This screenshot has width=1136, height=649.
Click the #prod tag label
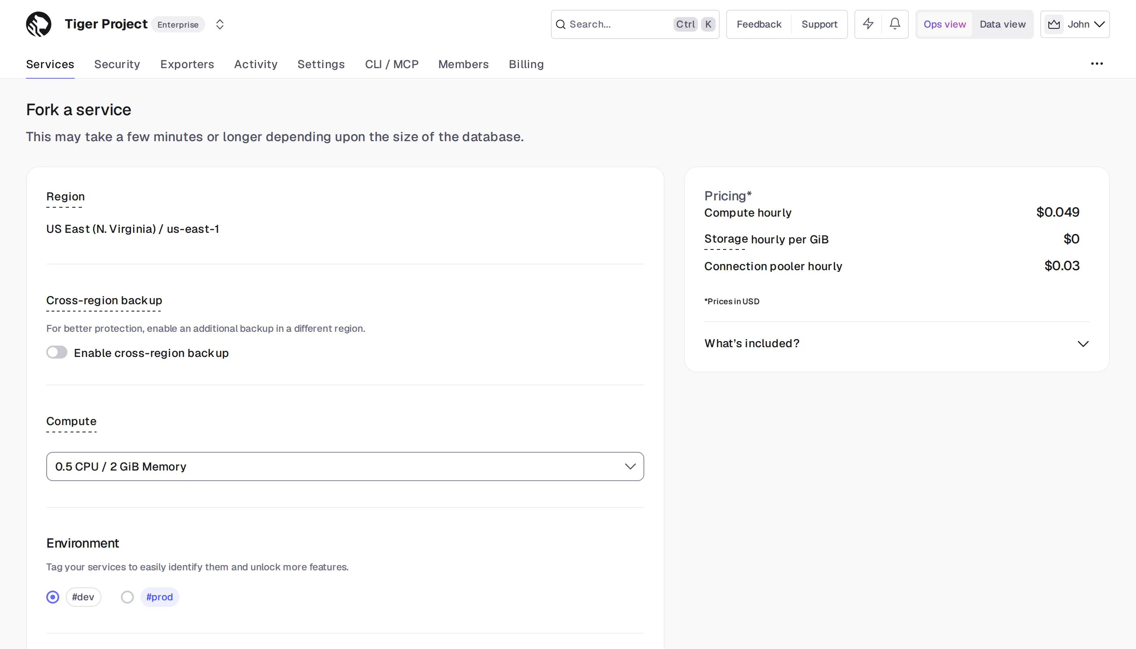(x=159, y=597)
